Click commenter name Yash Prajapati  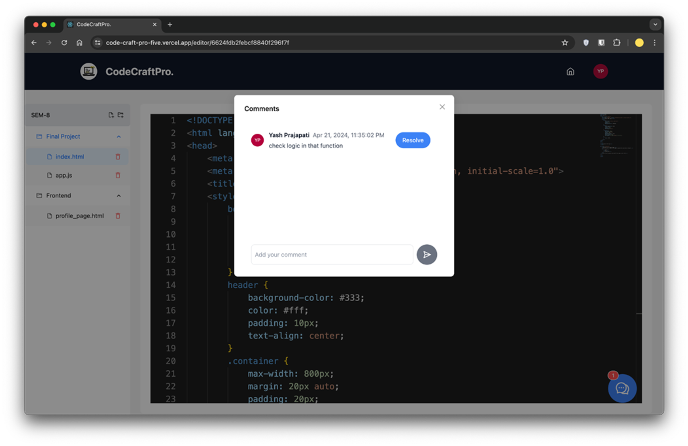(x=289, y=135)
